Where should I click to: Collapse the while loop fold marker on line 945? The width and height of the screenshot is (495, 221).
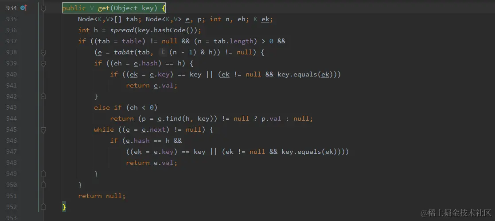click(x=43, y=130)
